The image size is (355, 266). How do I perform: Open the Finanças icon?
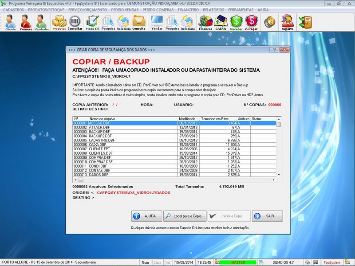[x=205, y=22]
